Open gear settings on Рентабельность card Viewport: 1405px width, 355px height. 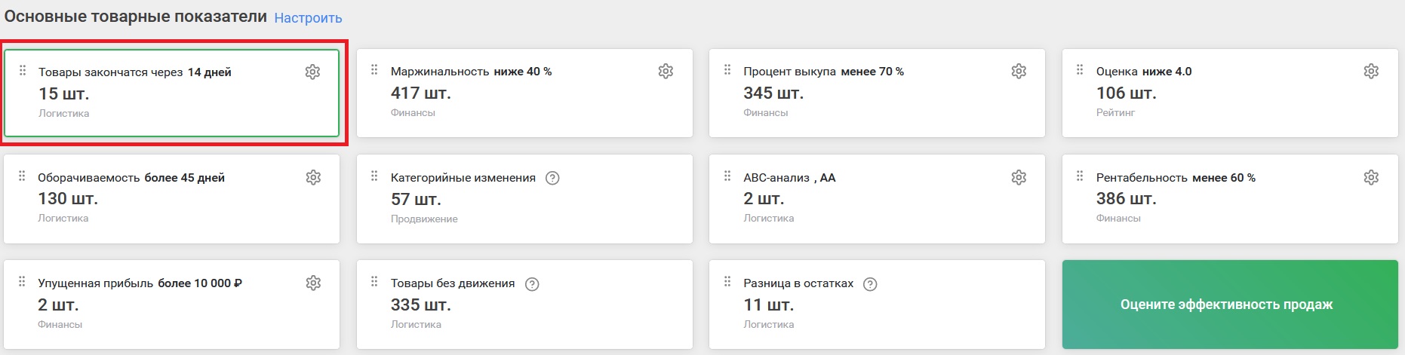[x=1371, y=177]
